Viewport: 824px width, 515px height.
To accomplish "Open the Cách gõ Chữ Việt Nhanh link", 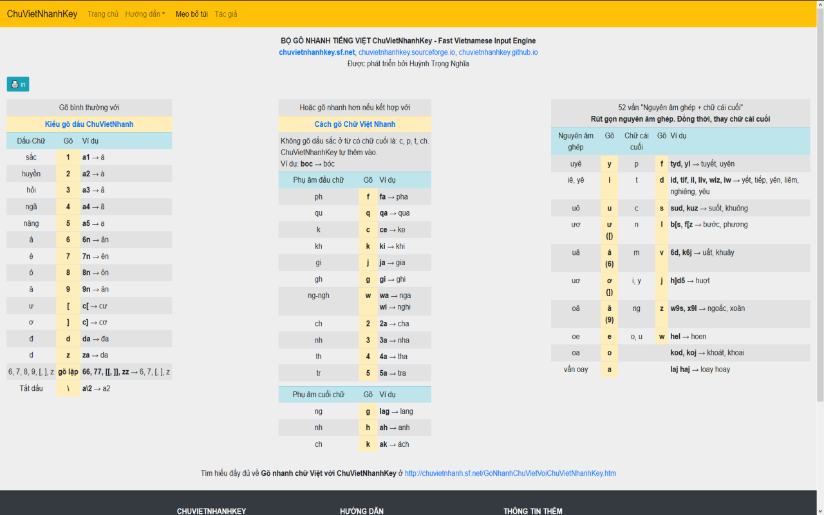I will pos(355,124).
